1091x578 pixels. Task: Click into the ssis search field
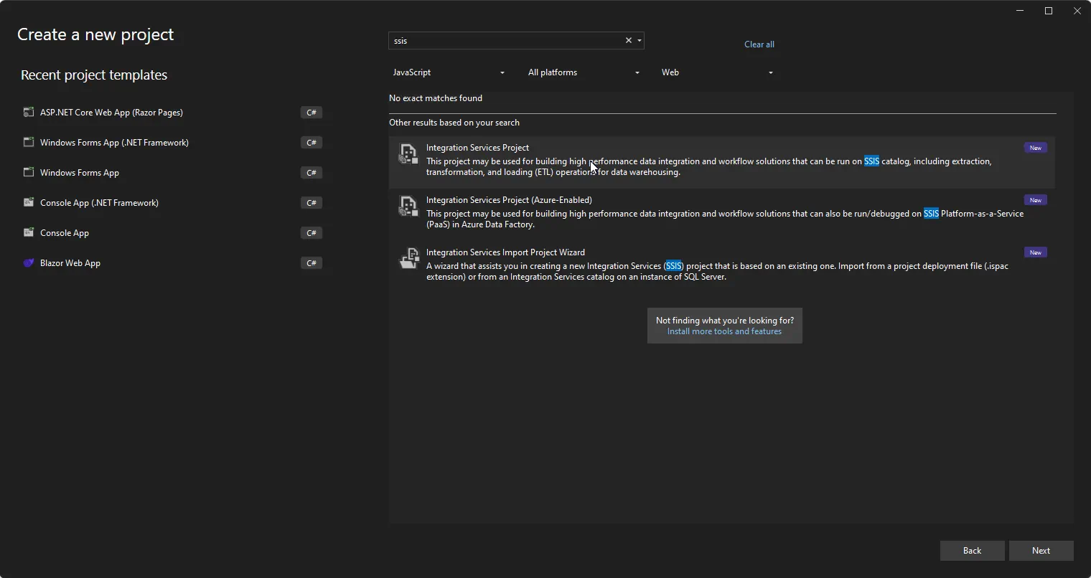pyautogui.click(x=502, y=41)
